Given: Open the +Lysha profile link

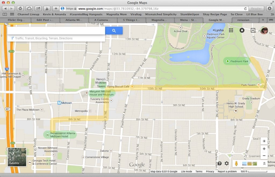Looking at the screenshot, I should (x=218, y=30).
